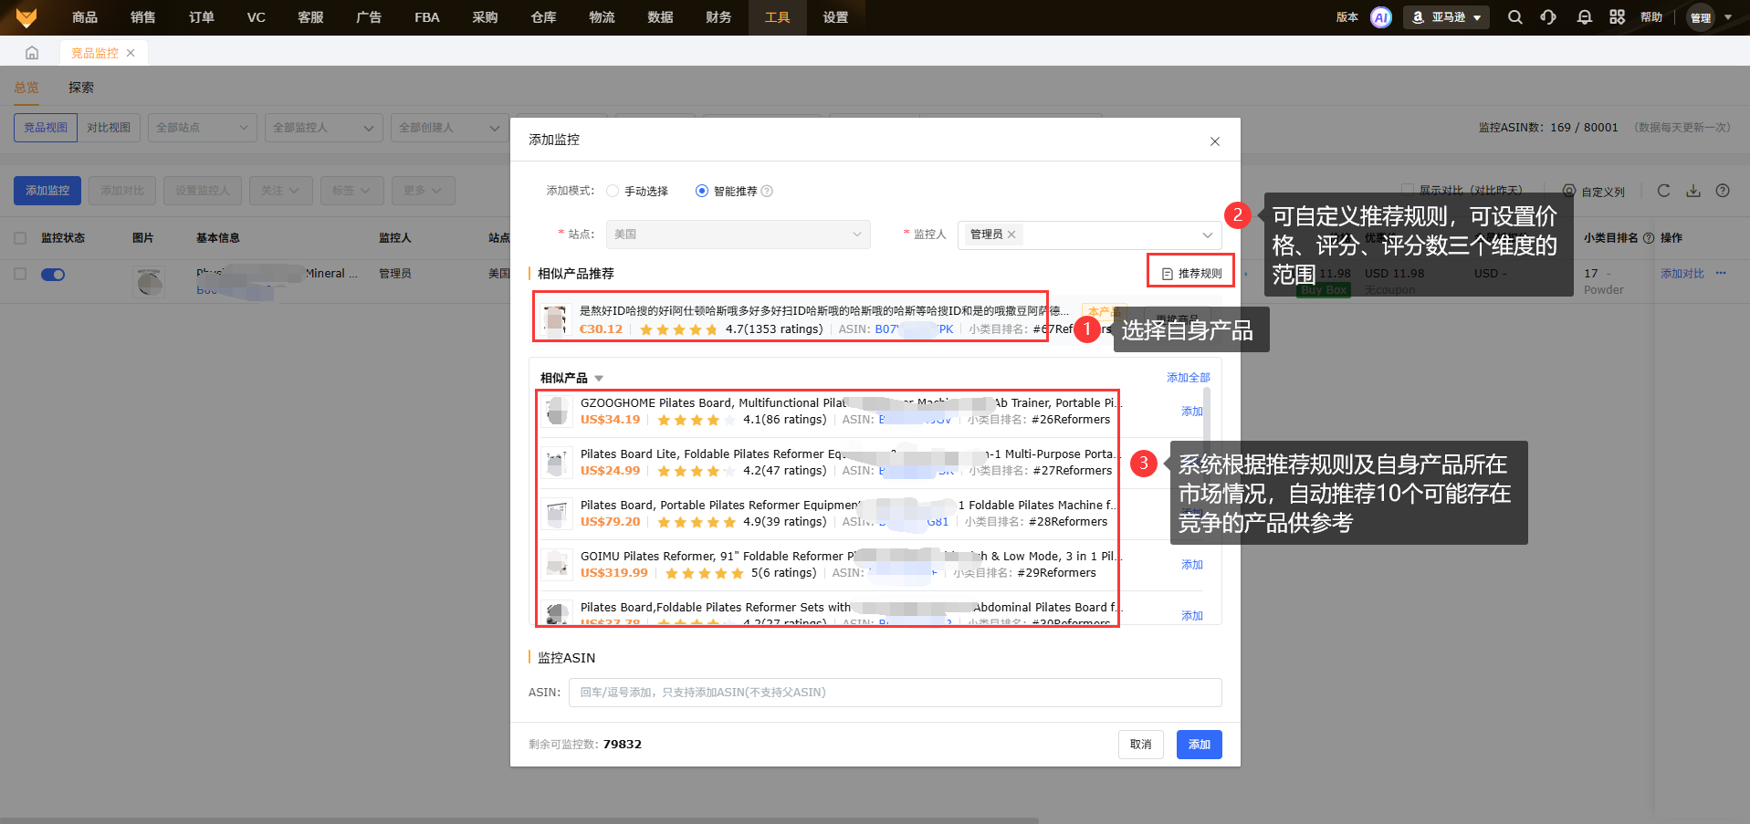Image resolution: width=1750 pixels, height=824 pixels.
Task: Click the help icon beside 智能推荐
Action: 767,191
